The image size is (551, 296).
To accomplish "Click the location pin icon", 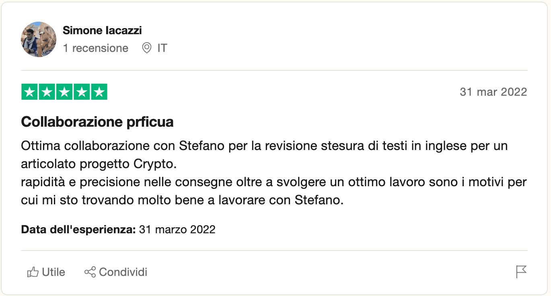I will pyautogui.click(x=147, y=48).
